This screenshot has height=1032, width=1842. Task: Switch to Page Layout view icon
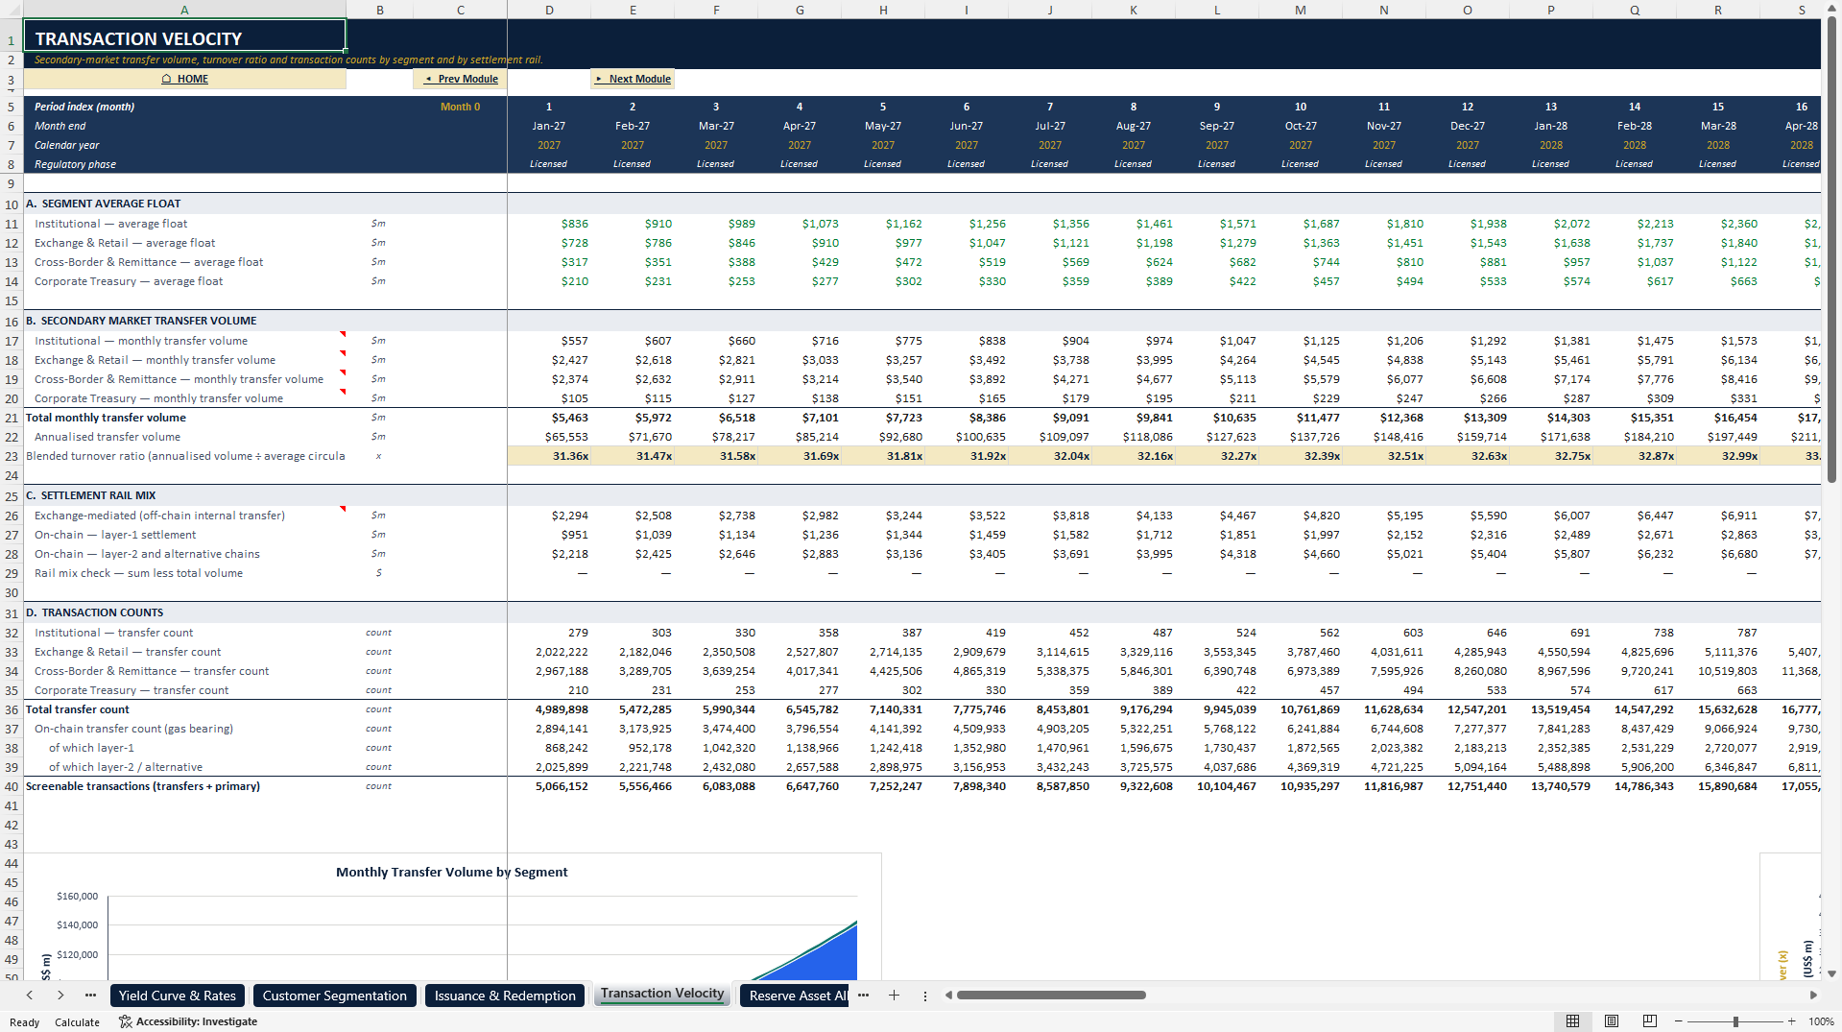(x=1612, y=1021)
